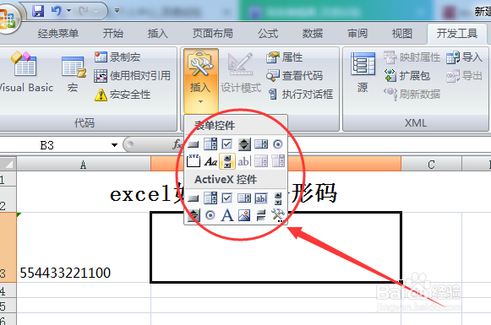Open control 属性 properties

[x=284, y=57]
